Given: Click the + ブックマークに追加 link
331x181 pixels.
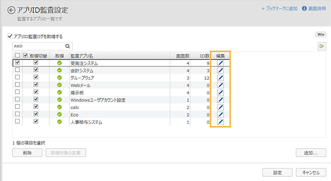Looking at the screenshot, I should pyautogui.click(x=279, y=9).
